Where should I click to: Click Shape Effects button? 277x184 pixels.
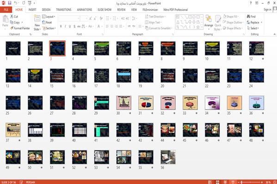click(232, 28)
